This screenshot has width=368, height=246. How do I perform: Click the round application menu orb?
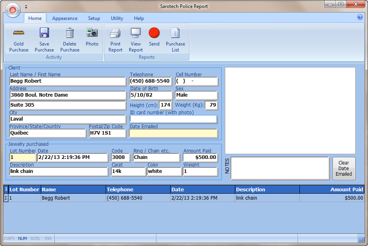(x=13, y=10)
